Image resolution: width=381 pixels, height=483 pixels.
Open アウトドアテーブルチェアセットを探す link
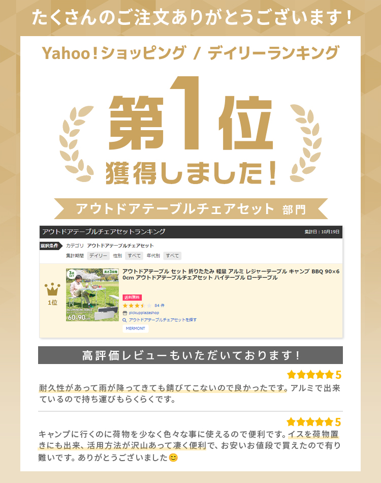tap(163, 320)
